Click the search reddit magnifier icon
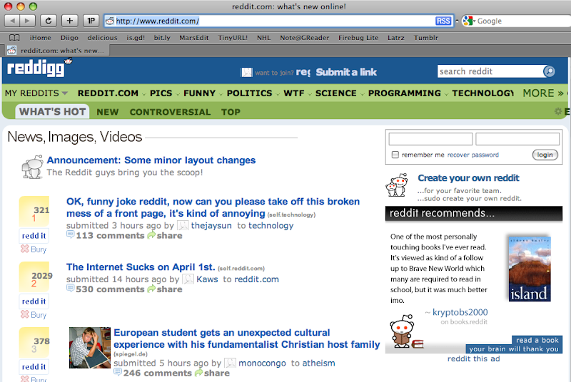The width and height of the screenshot is (571, 382). (549, 71)
